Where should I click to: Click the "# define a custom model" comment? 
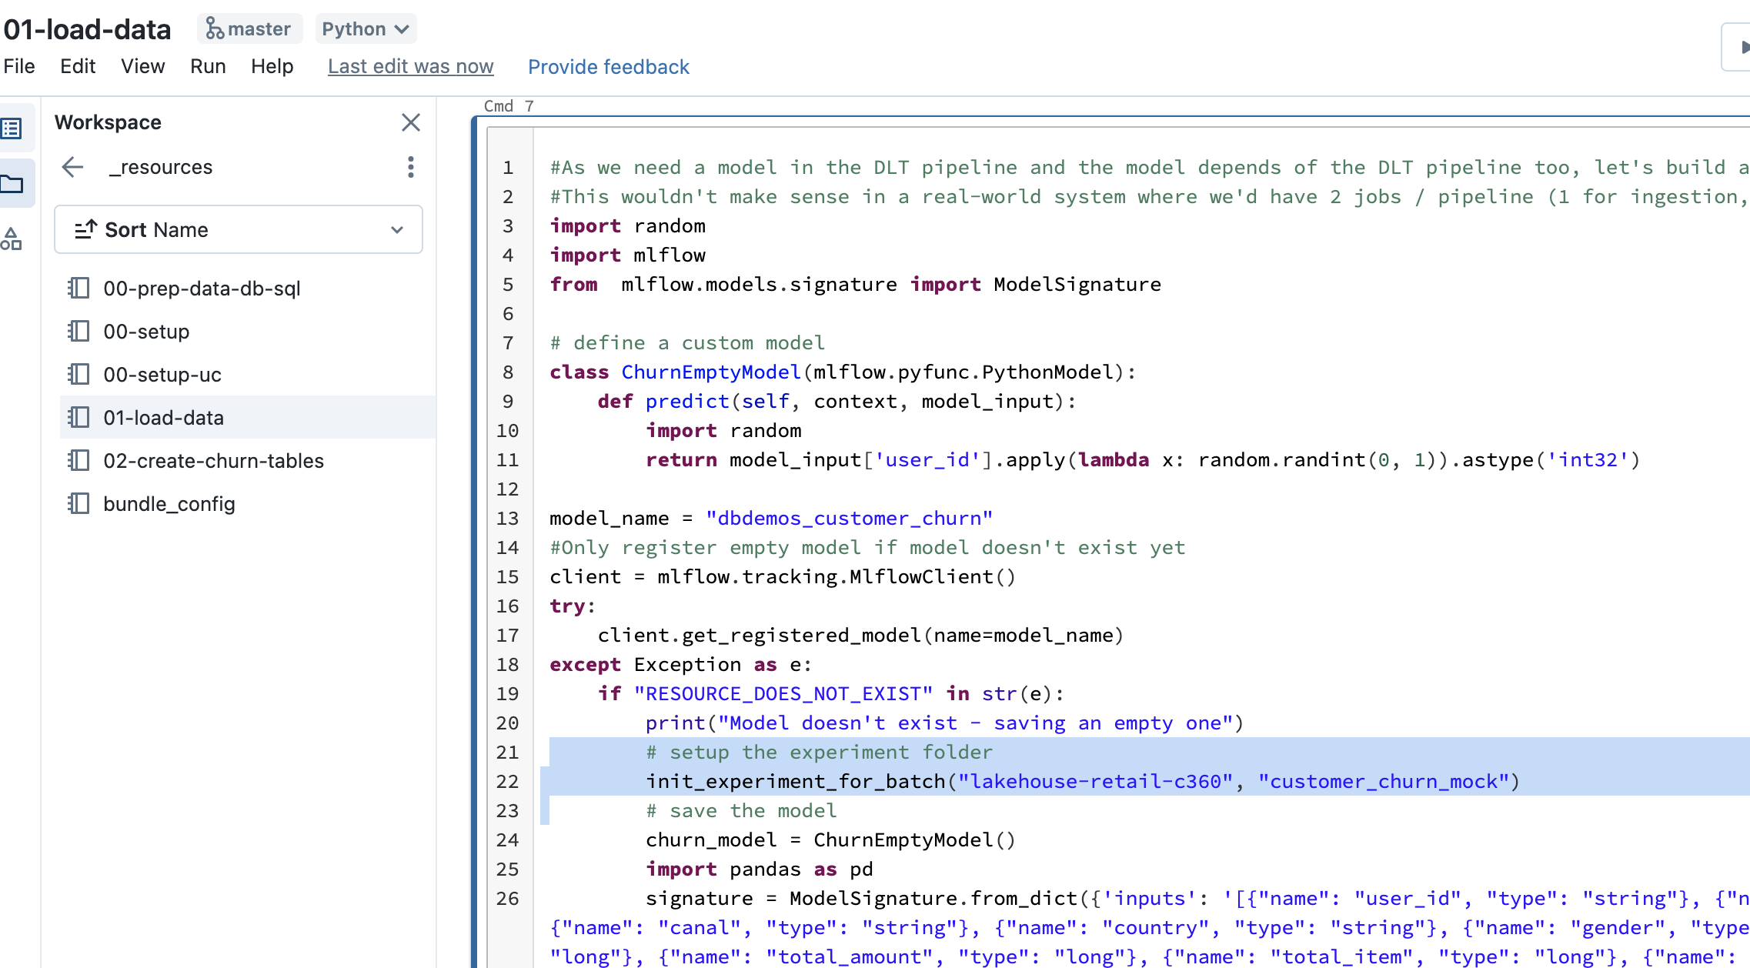(687, 343)
